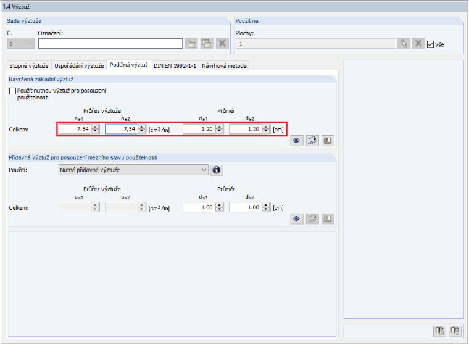This screenshot has width=469, height=345.
Task: Open the Č. number dropdown
Action: click(20, 44)
